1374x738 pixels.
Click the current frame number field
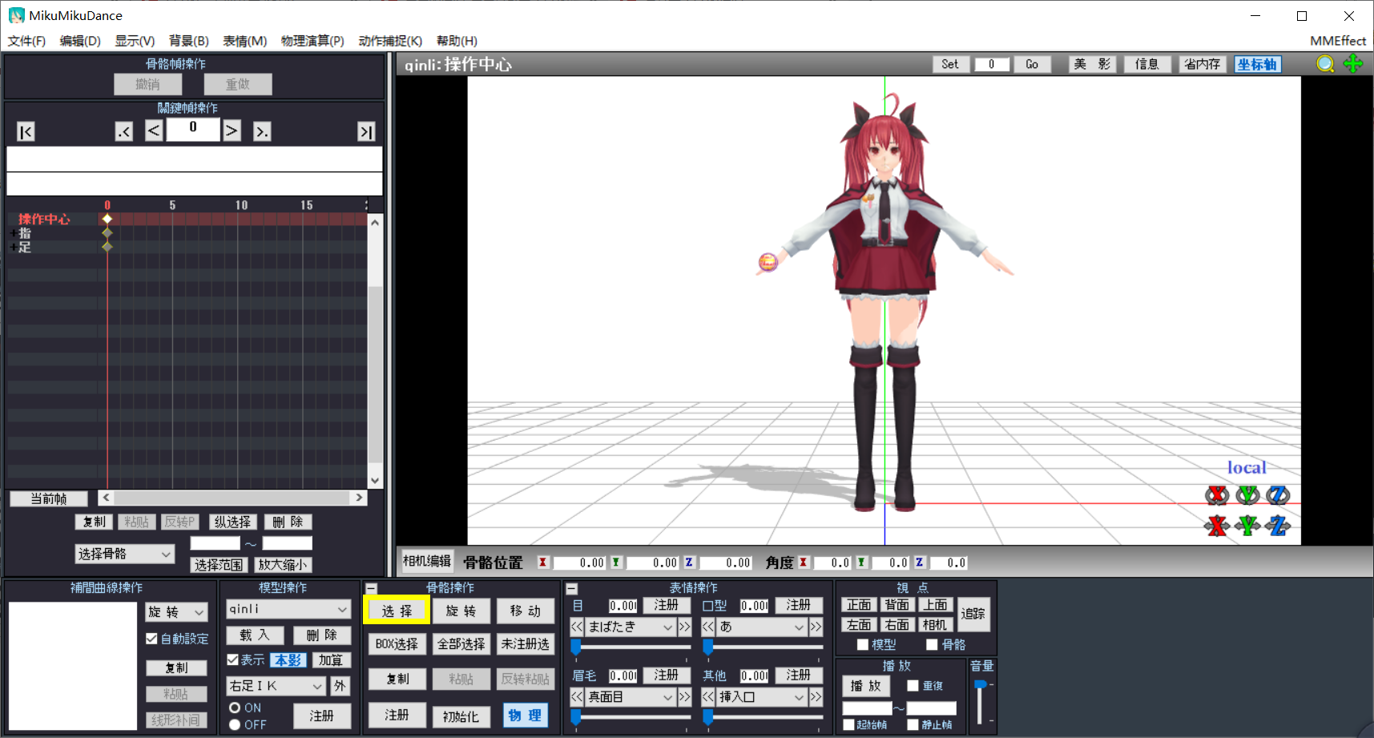coord(193,128)
